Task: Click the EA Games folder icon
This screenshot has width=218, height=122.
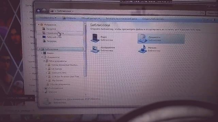Action: coord(49,69)
